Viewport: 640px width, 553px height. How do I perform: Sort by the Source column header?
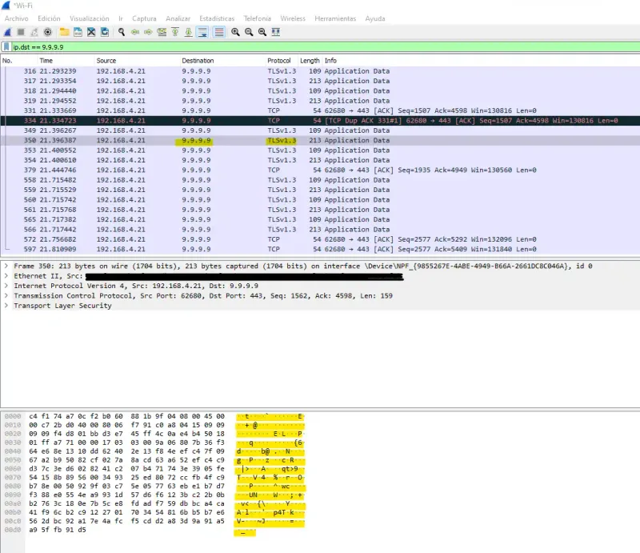tap(137, 61)
